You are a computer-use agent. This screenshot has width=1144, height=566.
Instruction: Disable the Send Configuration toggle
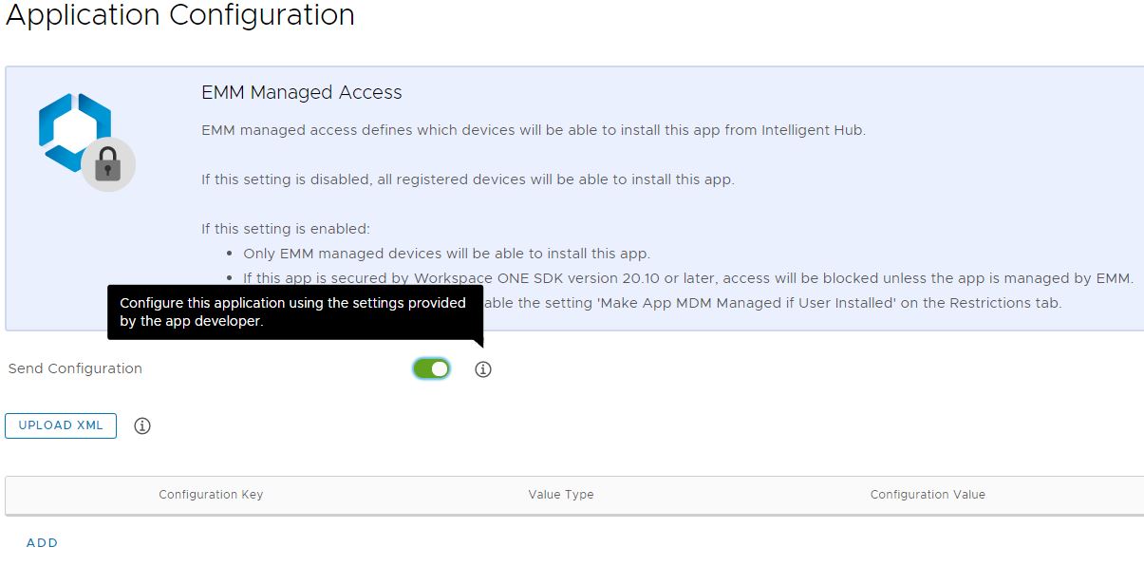431,368
